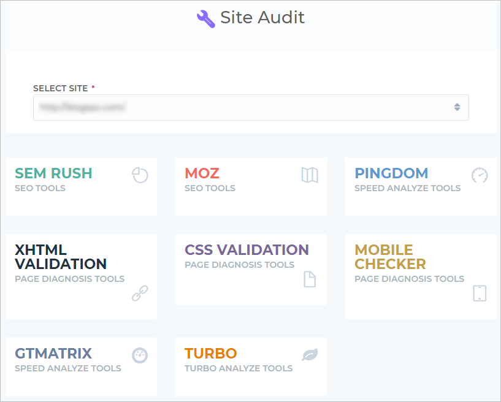Open the Select Site dropdown
Viewport: 501px width, 402px height.
coord(251,107)
